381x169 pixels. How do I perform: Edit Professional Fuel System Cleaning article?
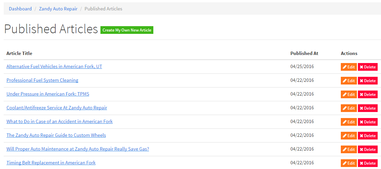pyautogui.click(x=349, y=80)
